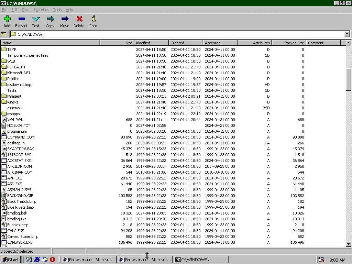The height and width of the screenshot is (264, 352).
Task: Select the NDISLOG.TXT file icon
Action: 4,125
